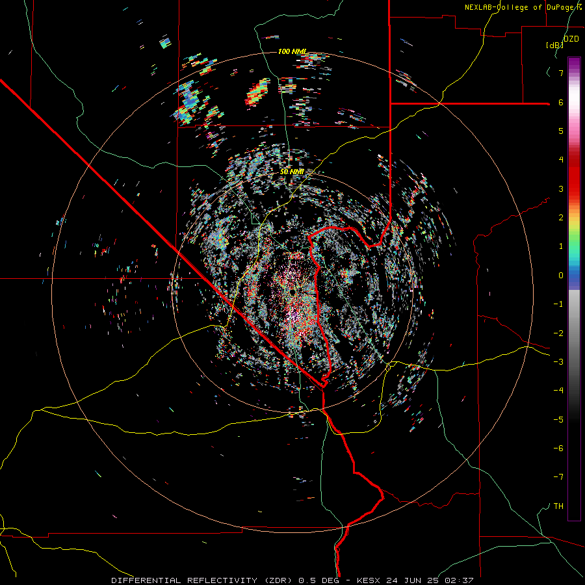Click the "TH" label on the legend
The height and width of the screenshot is (585, 585).
pos(558,506)
